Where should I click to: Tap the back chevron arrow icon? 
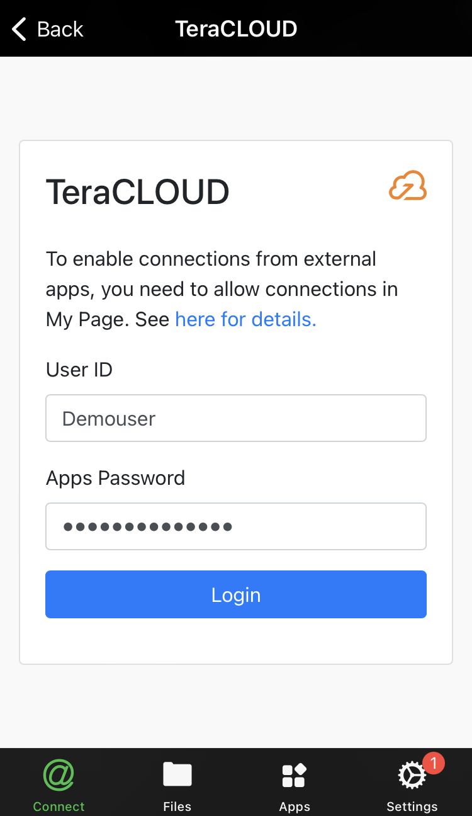20,29
